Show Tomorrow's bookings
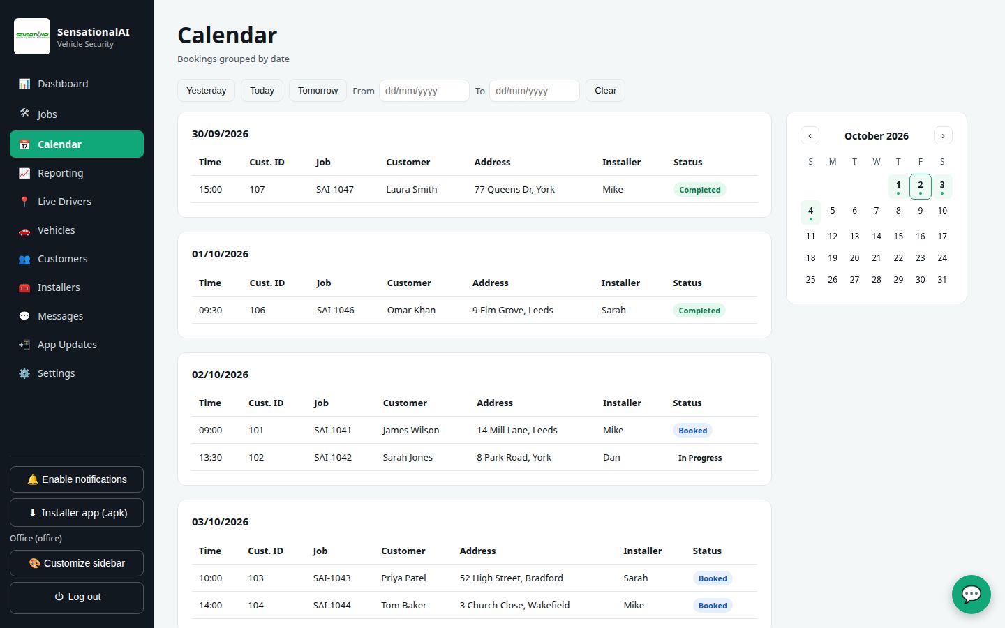This screenshot has width=1005, height=628. click(x=318, y=91)
